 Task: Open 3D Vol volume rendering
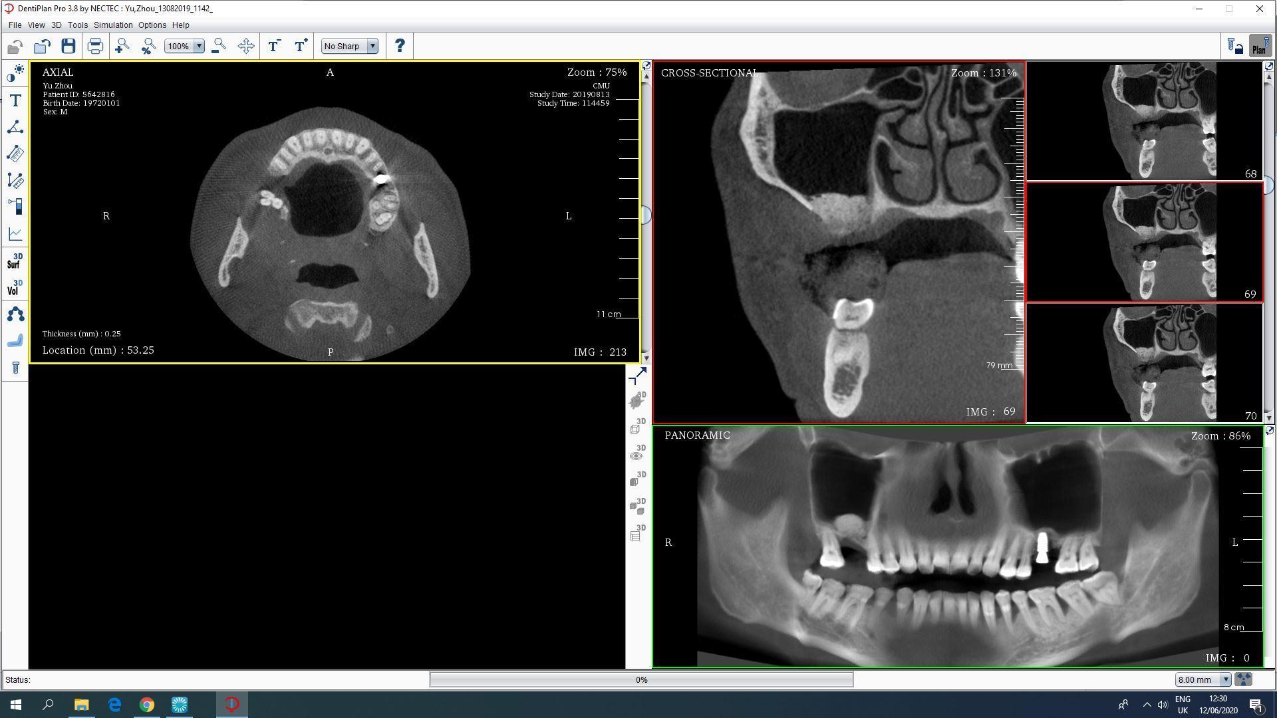[15, 287]
